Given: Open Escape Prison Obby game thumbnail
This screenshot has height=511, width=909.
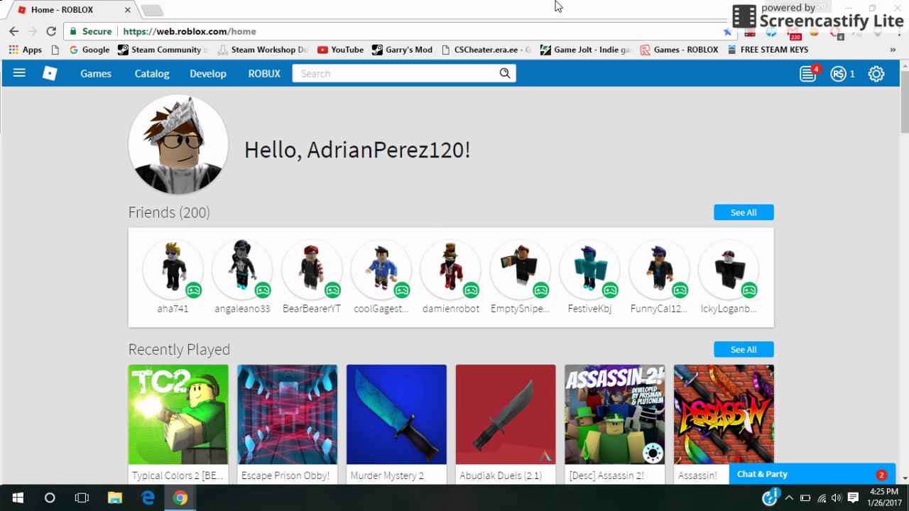Looking at the screenshot, I should coord(288,414).
